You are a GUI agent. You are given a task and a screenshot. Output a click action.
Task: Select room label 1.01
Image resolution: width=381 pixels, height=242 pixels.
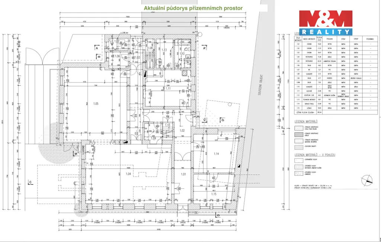coord(183,174)
